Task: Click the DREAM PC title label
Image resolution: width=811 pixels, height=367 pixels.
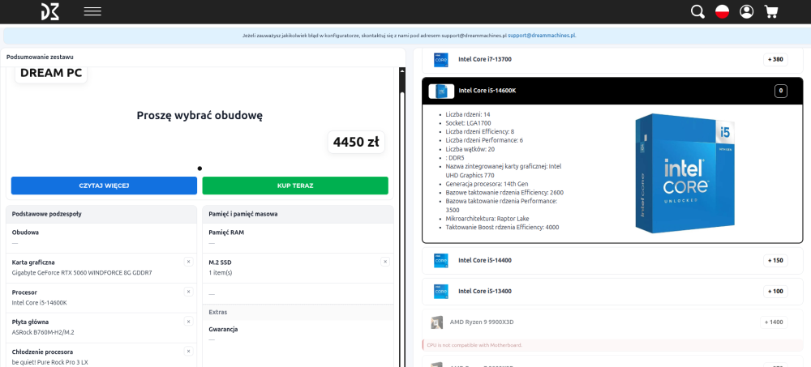Action: [50, 74]
